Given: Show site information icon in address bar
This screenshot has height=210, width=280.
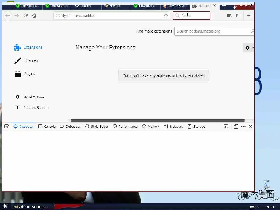Looking at the screenshot, I should (x=58, y=16).
